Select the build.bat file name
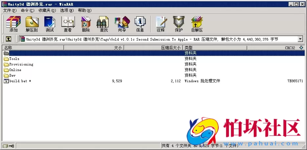This screenshot has height=150, width=307. pyautogui.click(x=20, y=81)
